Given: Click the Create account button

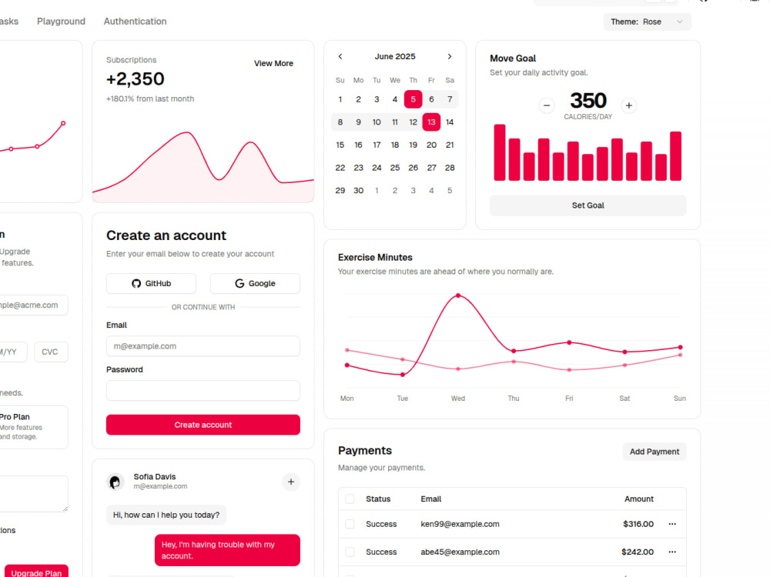Looking at the screenshot, I should point(203,425).
